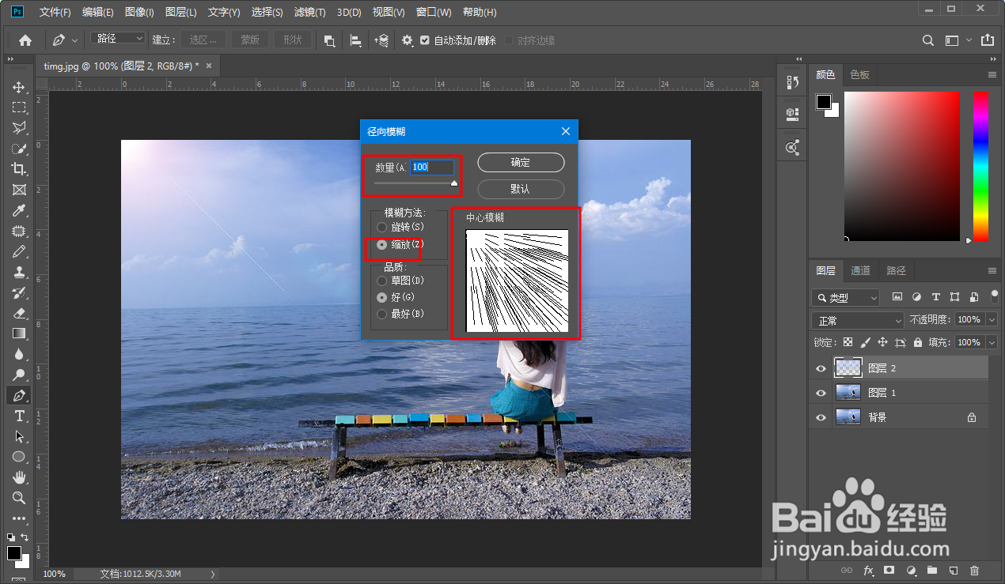Switch to the 通道 tab
Viewport: 1005px width, 584px height.
click(860, 271)
